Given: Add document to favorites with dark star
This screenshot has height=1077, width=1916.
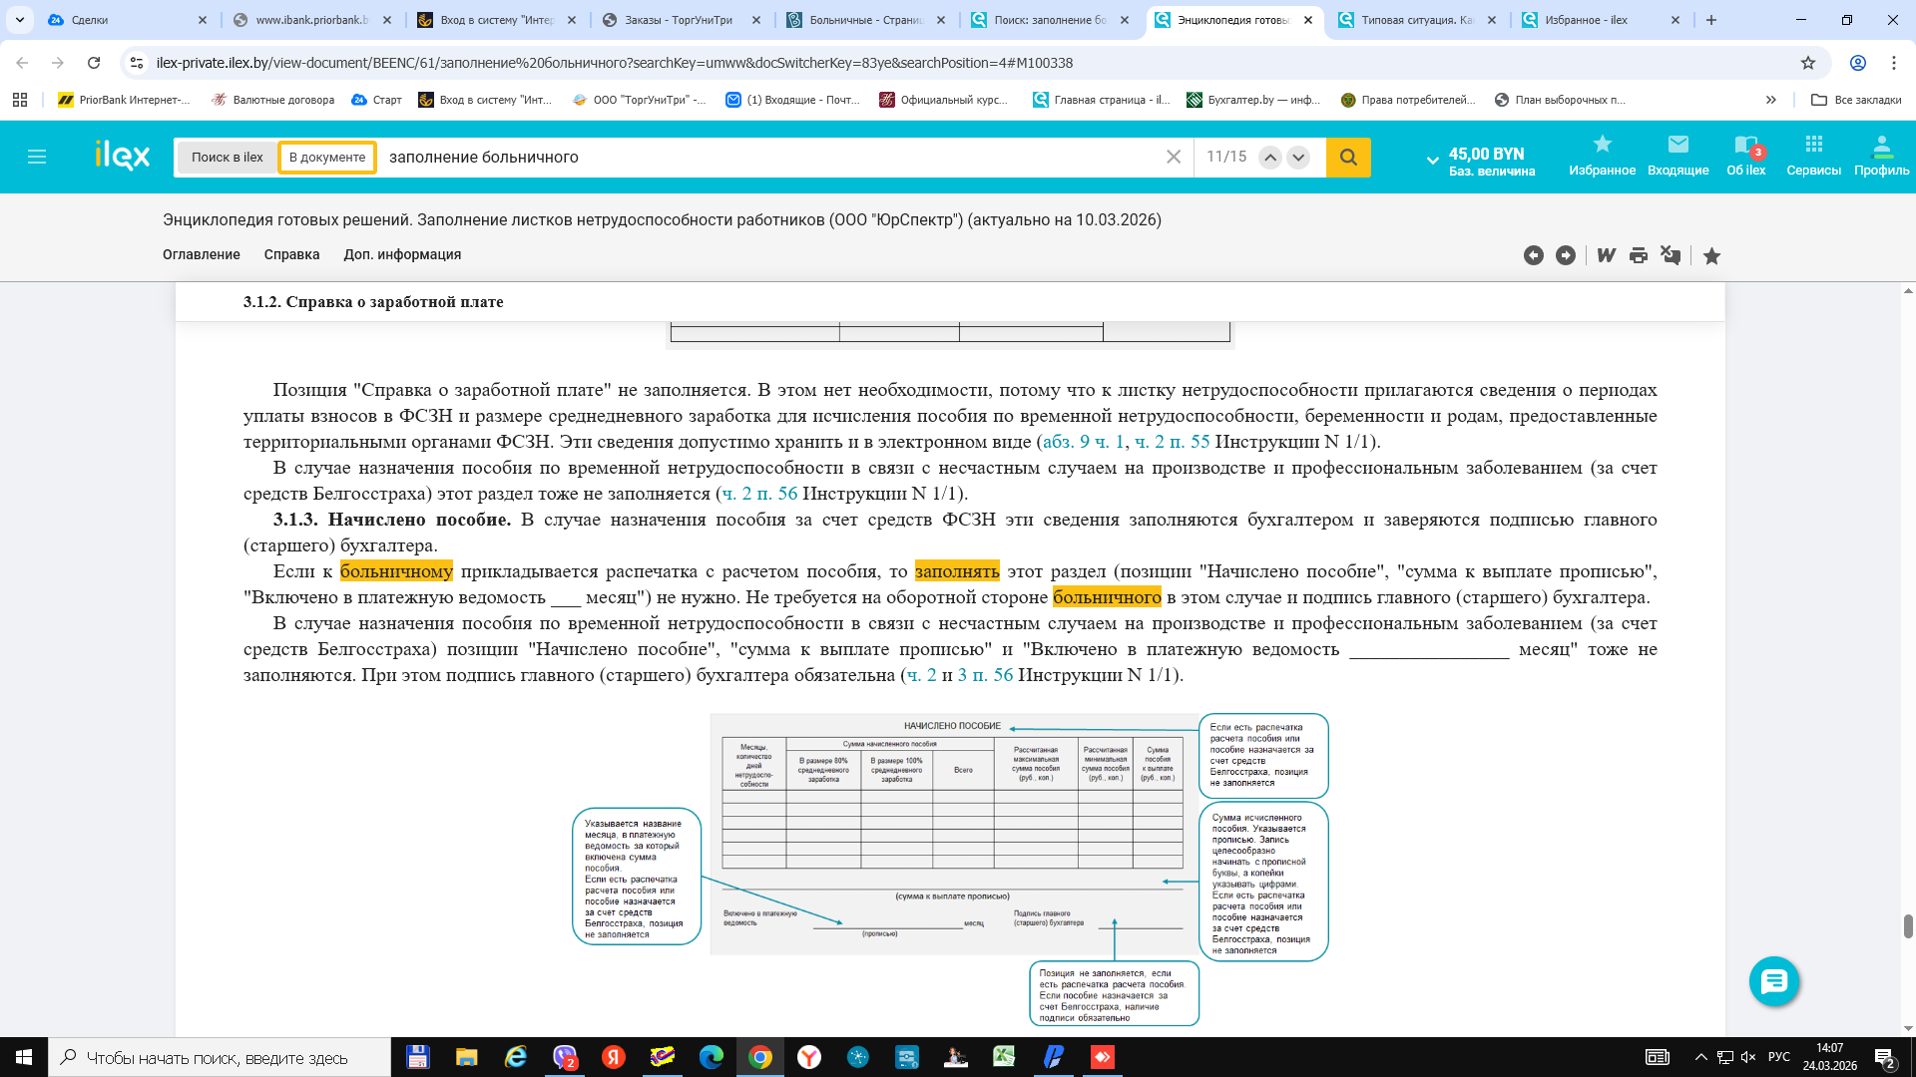Looking at the screenshot, I should [1711, 256].
